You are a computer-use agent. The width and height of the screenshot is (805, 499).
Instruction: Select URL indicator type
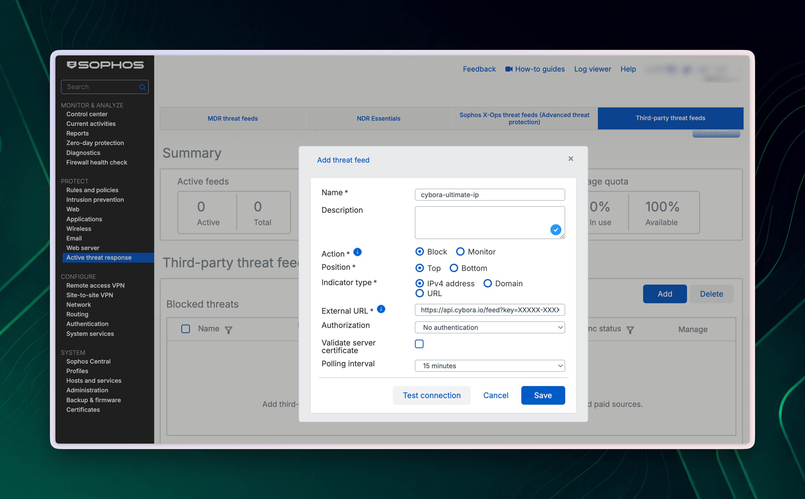(x=419, y=293)
